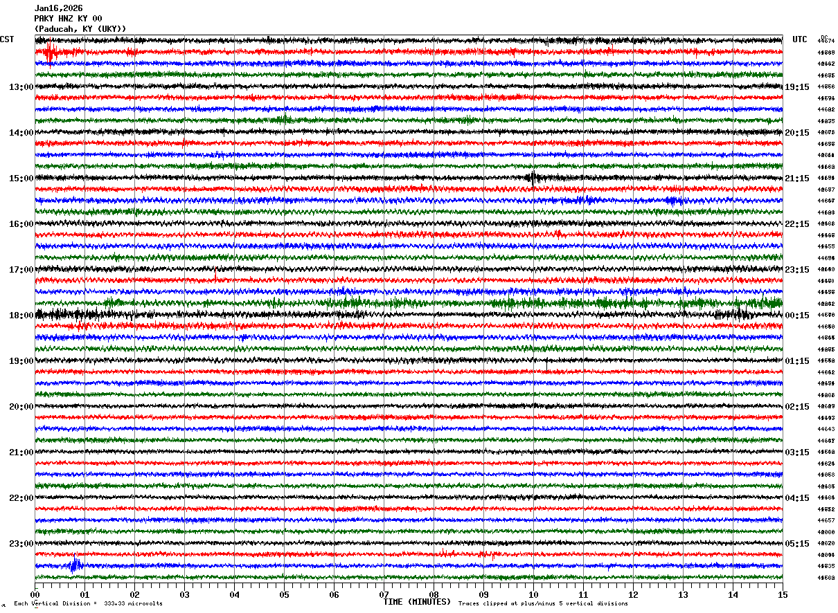The image size is (838, 613).
Task: Click the 15 minute tick label
Action: pos(783,594)
